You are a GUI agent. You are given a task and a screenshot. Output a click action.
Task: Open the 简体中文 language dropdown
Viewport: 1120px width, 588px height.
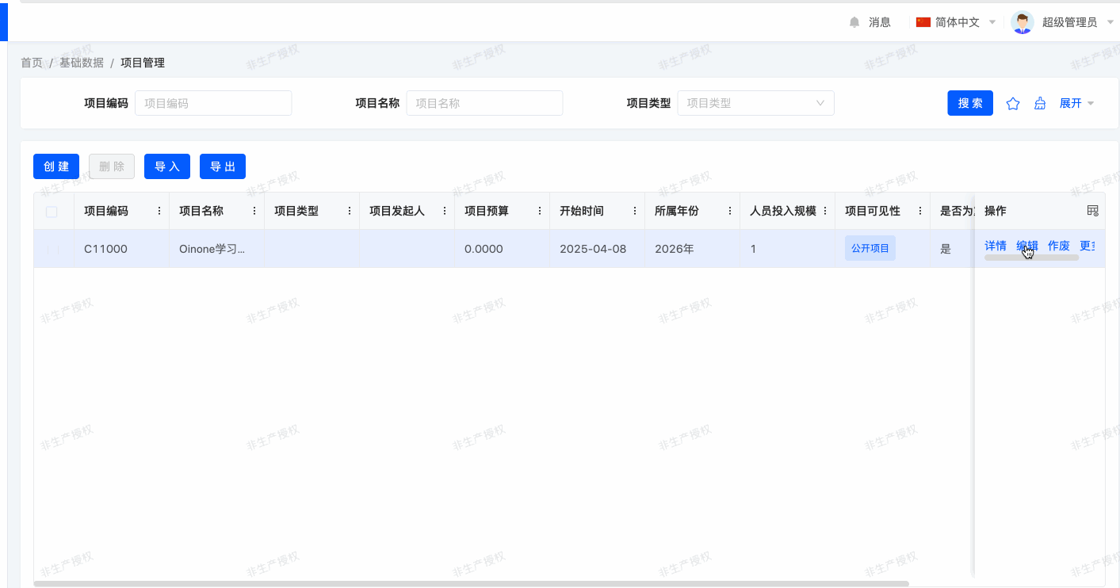[957, 22]
